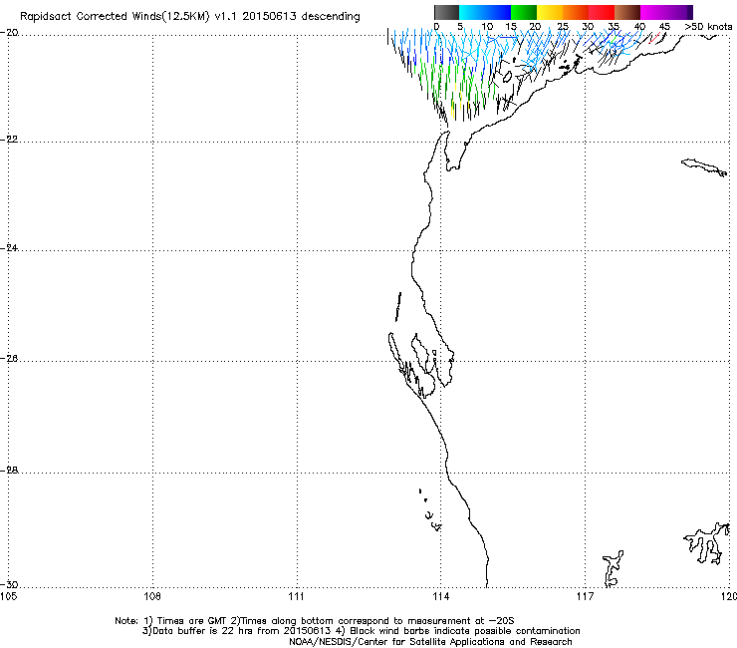Click the legend label '10'

click(487, 27)
